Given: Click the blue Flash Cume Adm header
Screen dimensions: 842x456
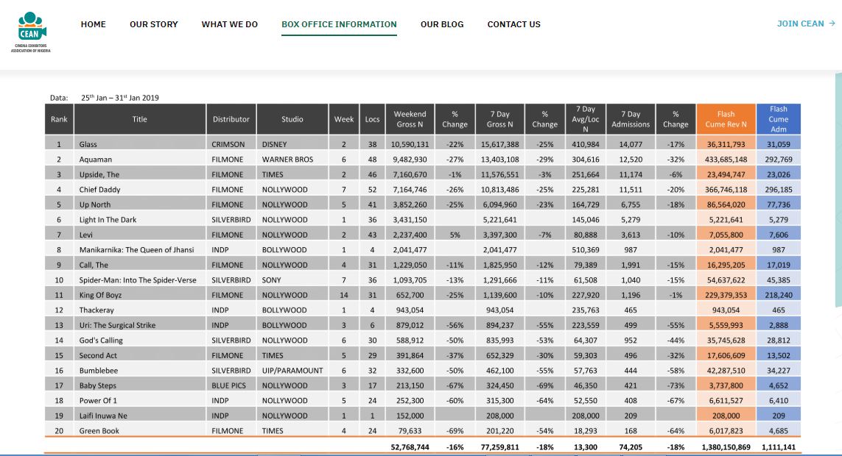Looking at the screenshot, I should (778, 119).
